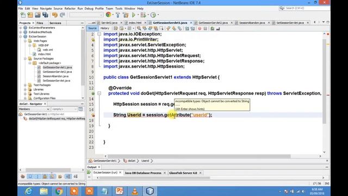The width and height of the screenshot is (348, 196).
Task: Click the New File toolbar icon
Action: click(x=23, y=15)
